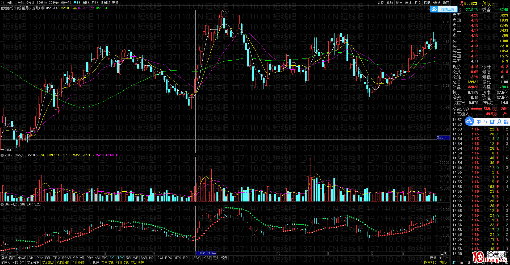Switch to the 30分钟 period
Image resolution: width=510 pixels, height=265 pixels.
tap(54, 3)
